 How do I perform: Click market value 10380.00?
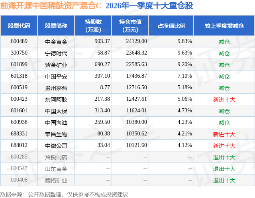point(136,122)
